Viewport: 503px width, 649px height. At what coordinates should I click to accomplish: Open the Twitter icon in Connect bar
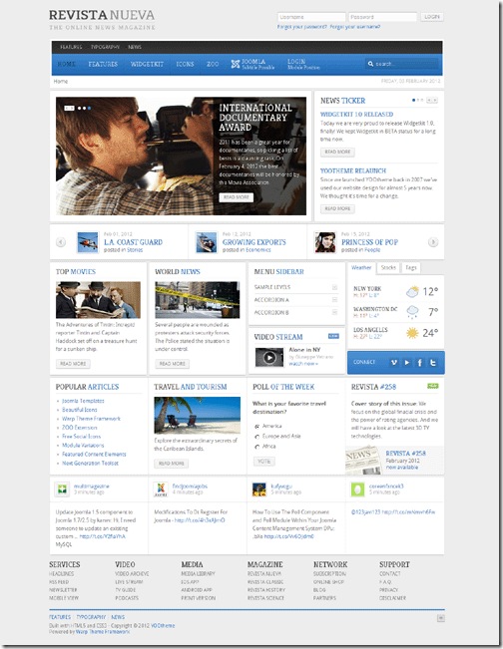pyautogui.click(x=433, y=362)
